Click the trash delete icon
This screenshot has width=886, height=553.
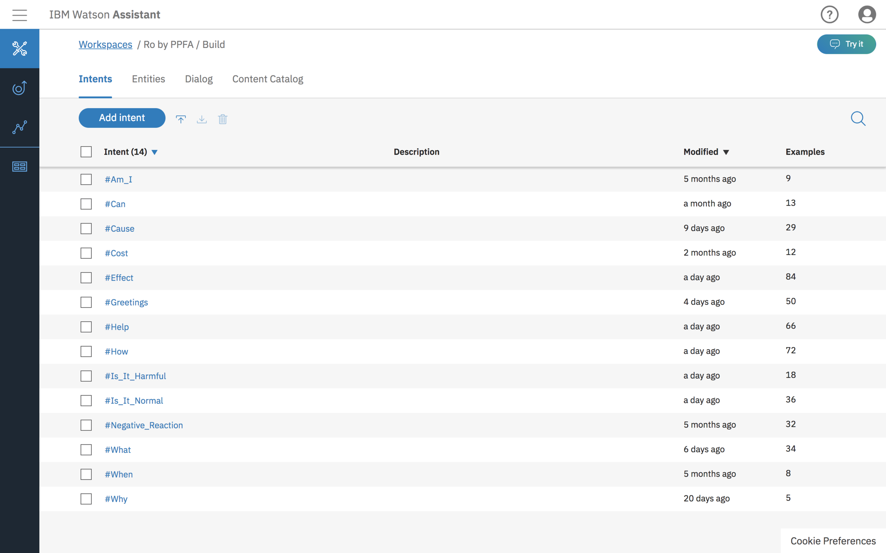pos(222,119)
